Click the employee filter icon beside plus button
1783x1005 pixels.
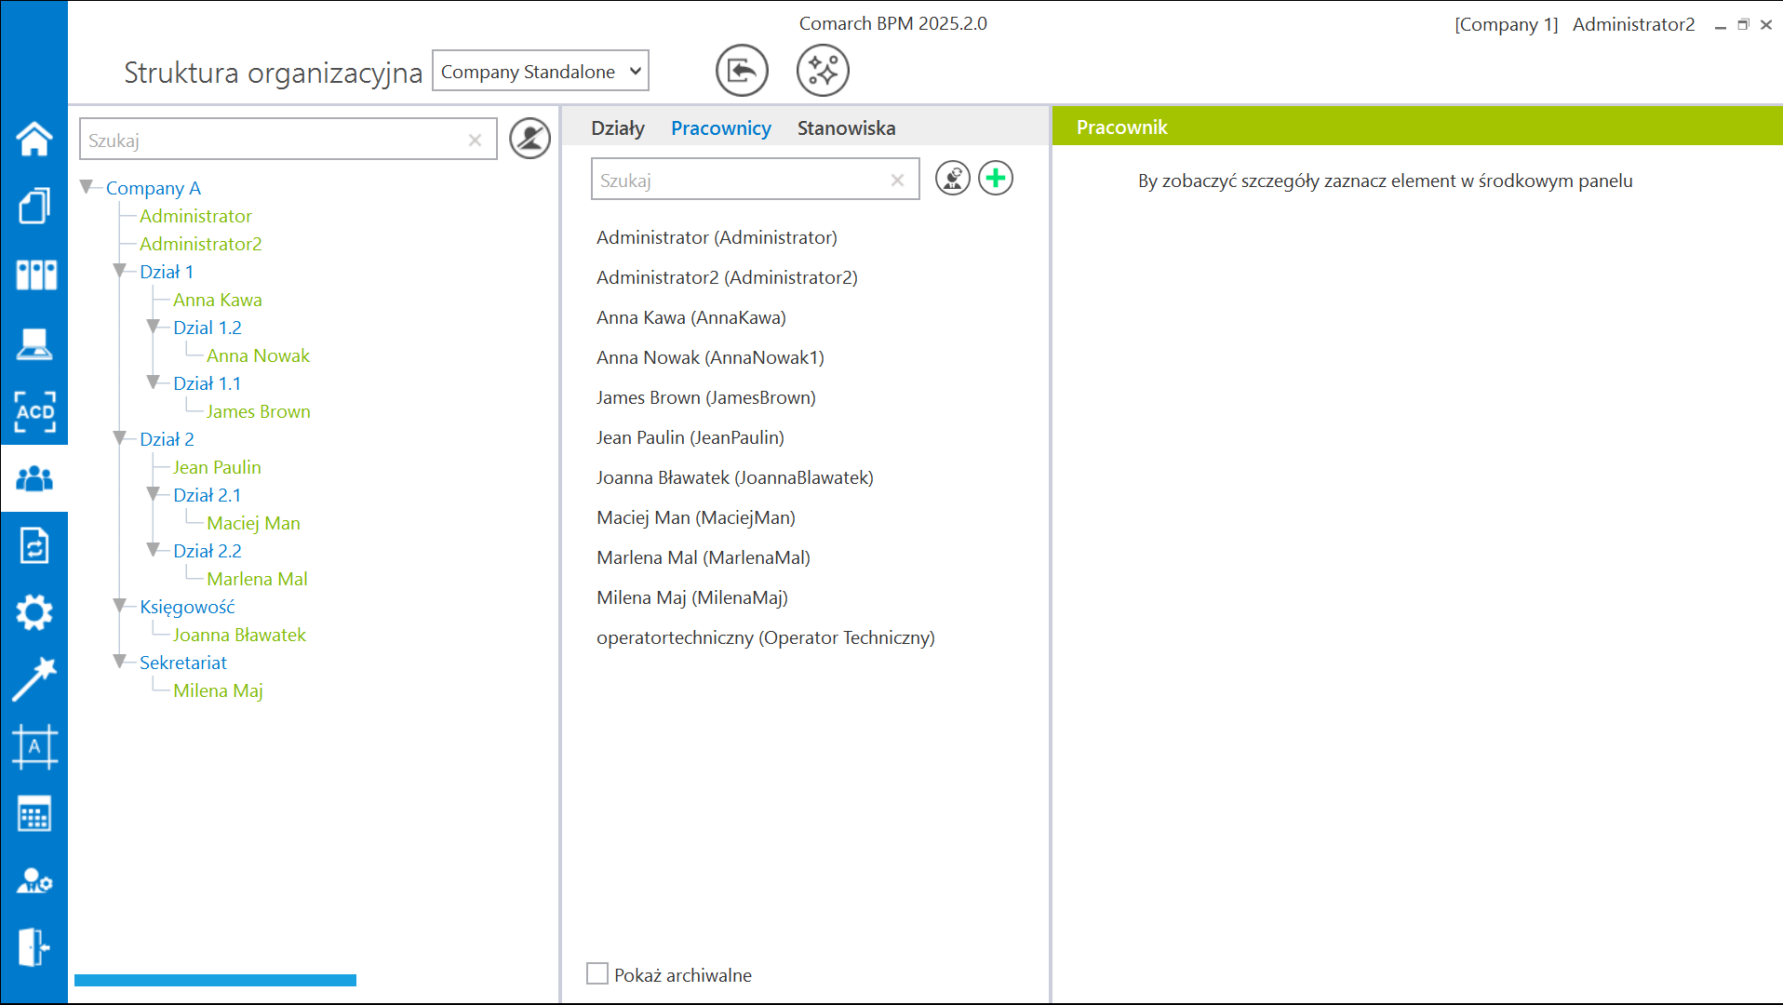point(952,178)
